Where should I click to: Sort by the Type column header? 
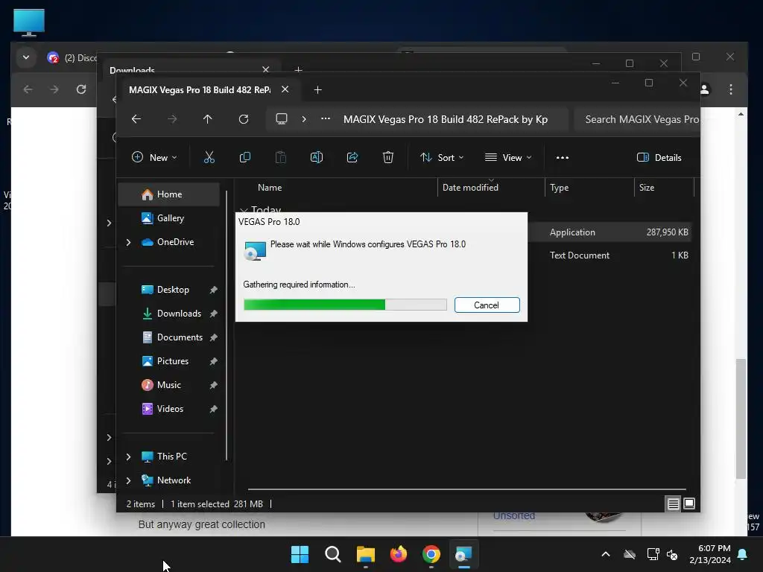(589, 187)
